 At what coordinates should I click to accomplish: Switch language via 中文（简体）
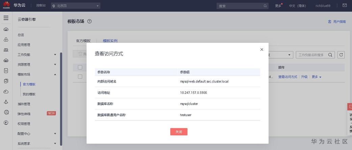(x=298, y=6)
